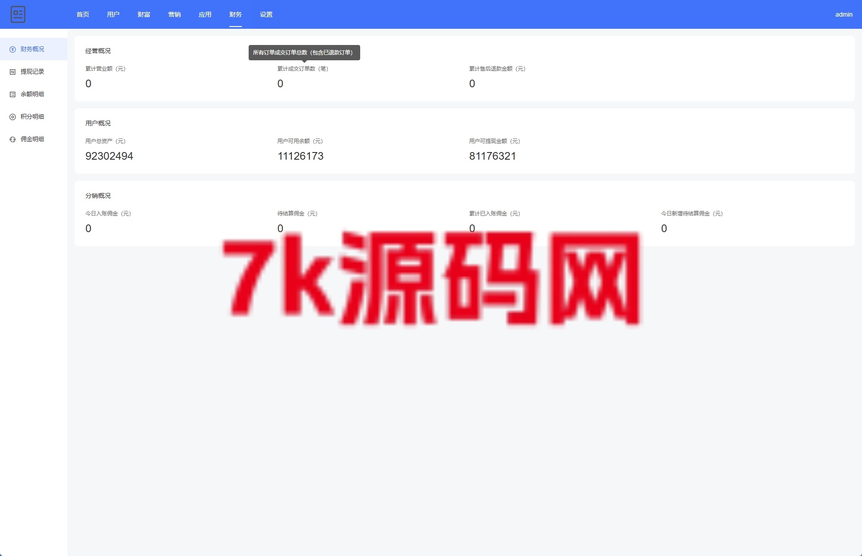This screenshot has width=862, height=556.
Task: Open the 用户 top menu
Action: pos(113,14)
